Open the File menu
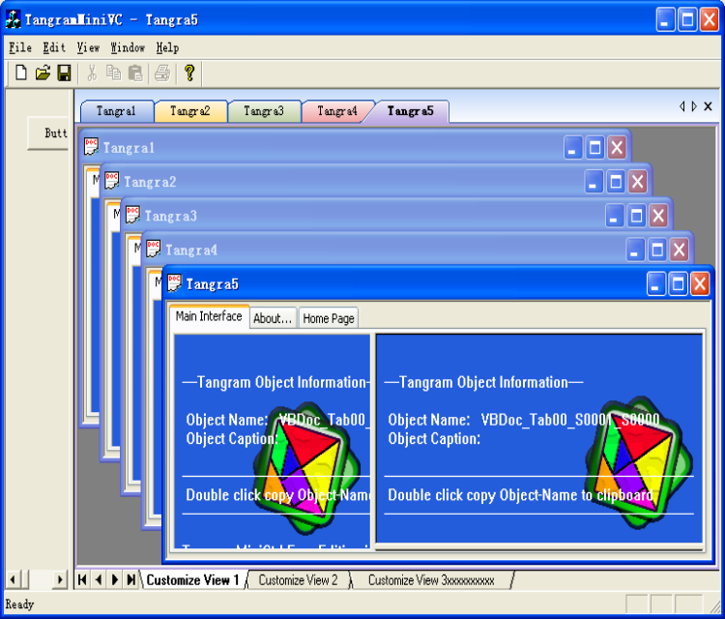The image size is (725, 619). [20, 47]
